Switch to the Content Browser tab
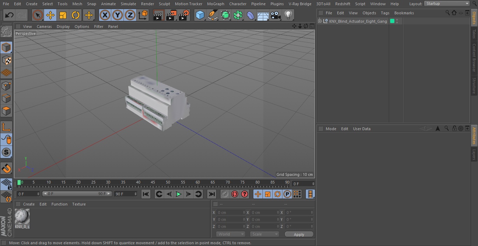Image resolution: width=478 pixels, height=246 pixels. point(474,58)
